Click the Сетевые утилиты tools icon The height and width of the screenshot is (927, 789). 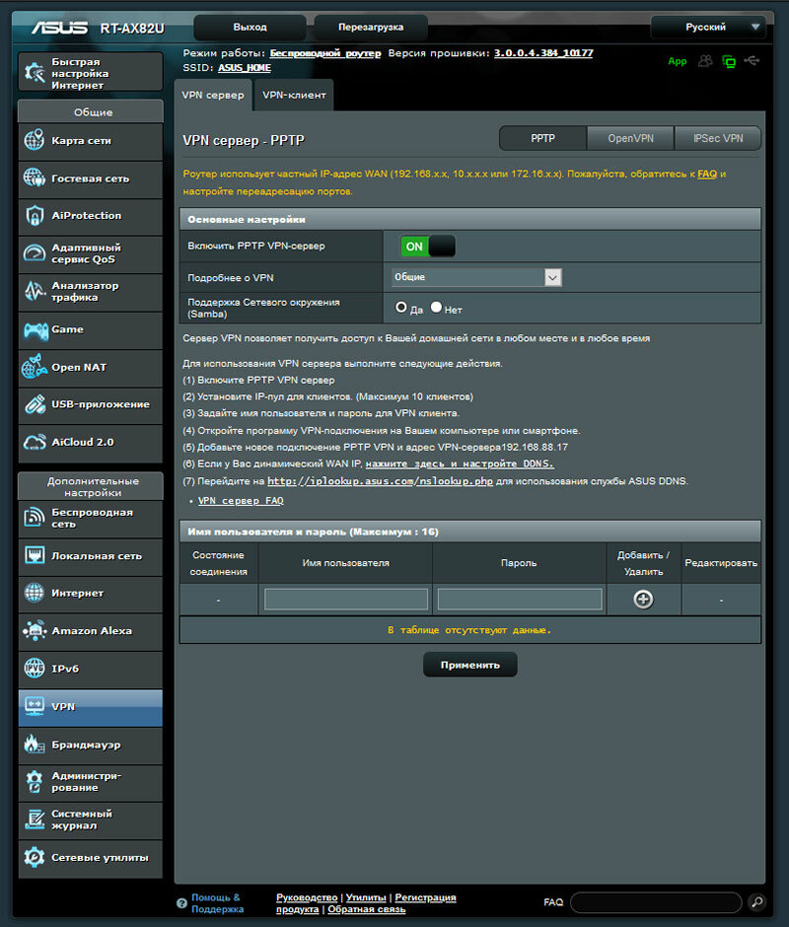pyautogui.click(x=35, y=857)
